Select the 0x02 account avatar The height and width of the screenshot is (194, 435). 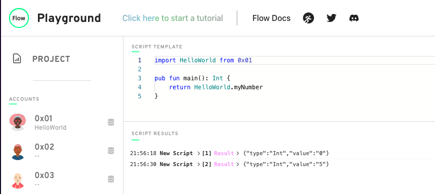(x=18, y=152)
